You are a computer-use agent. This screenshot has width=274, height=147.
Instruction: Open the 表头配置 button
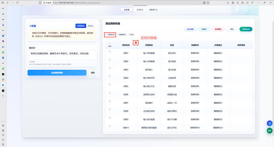pyautogui.click(x=190, y=29)
